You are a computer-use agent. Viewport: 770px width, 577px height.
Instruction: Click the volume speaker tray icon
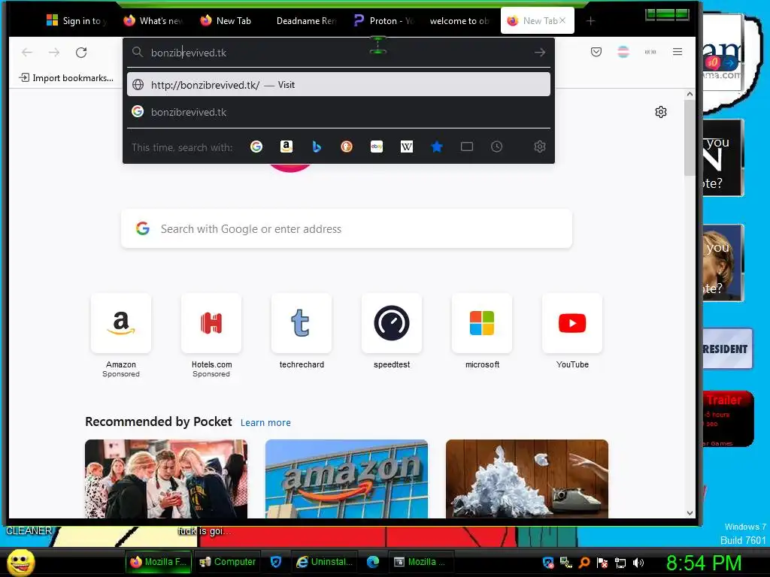pyautogui.click(x=638, y=563)
